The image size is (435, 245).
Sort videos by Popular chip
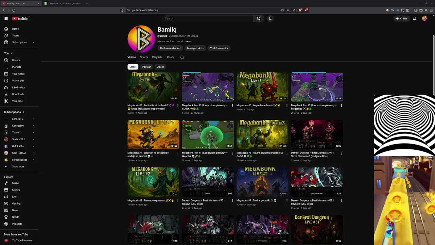(x=146, y=67)
